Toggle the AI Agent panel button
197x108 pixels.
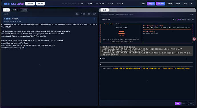pyautogui.click(x=151, y=4)
